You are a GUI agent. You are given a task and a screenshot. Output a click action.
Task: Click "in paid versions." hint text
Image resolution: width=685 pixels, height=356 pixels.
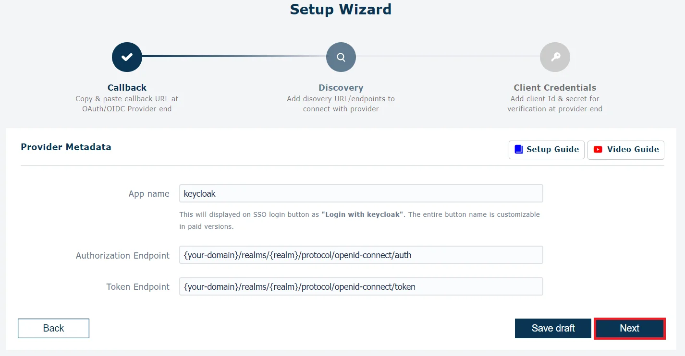coord(207,226)
